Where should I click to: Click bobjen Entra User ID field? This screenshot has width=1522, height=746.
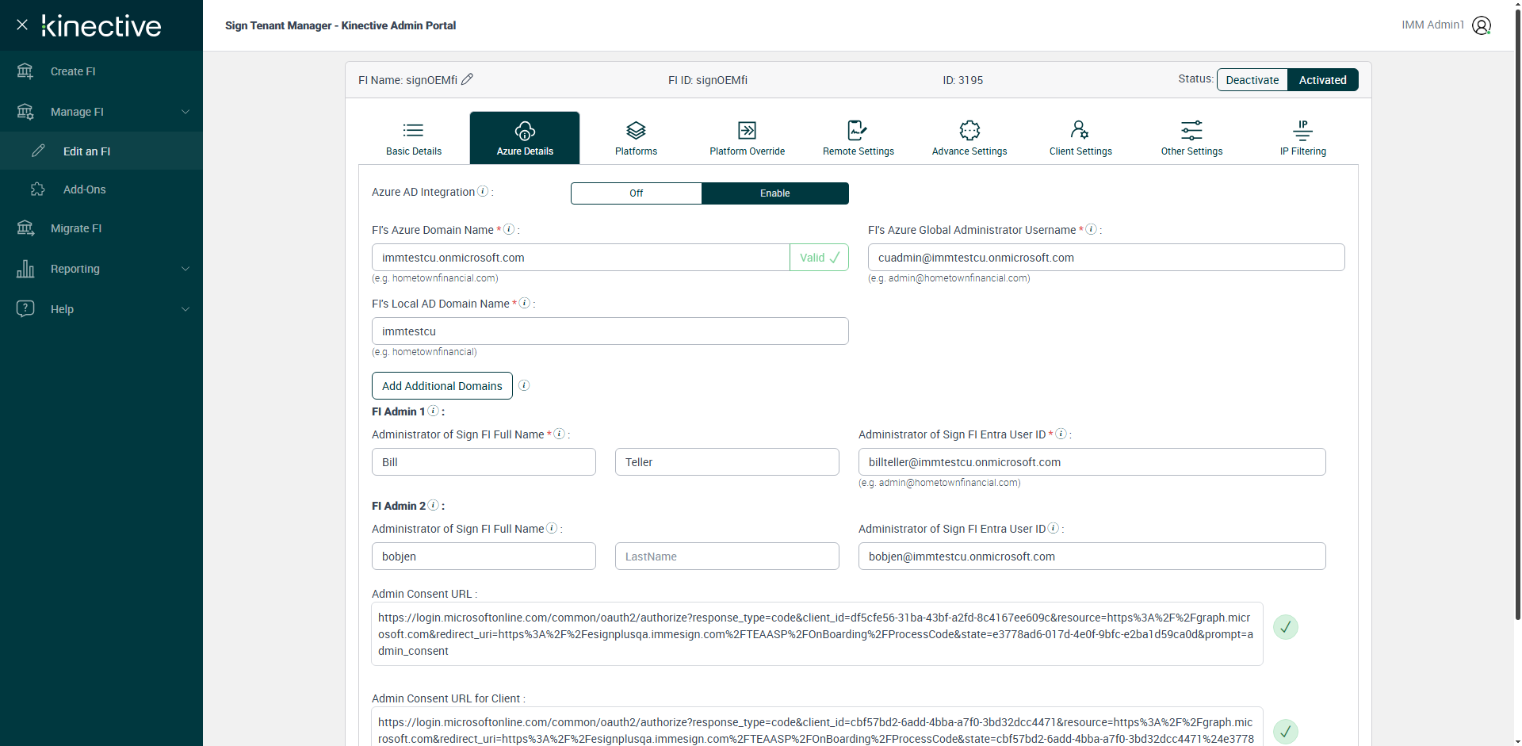click(x=1092, y=557)
